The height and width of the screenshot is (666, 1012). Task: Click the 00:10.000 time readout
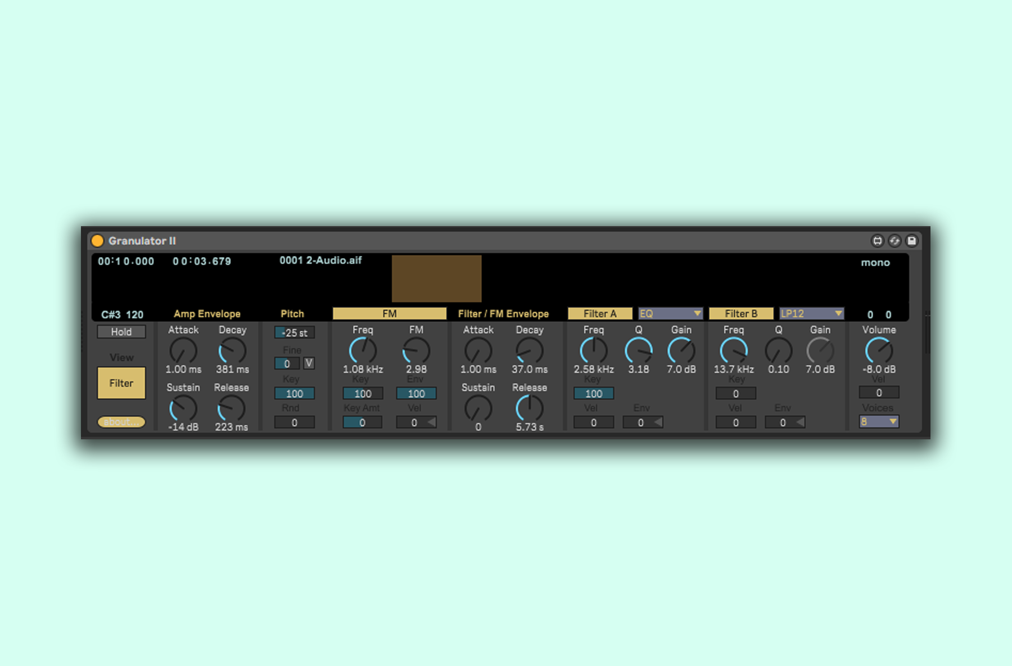tap(126, 262)
